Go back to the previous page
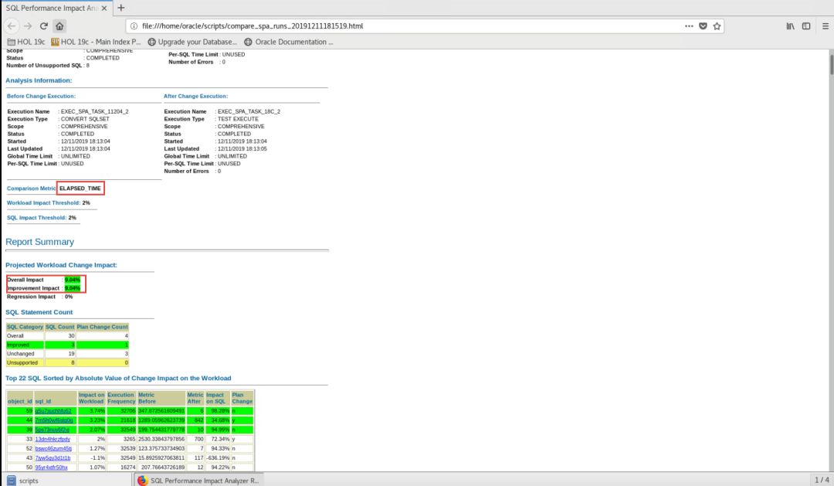This screenshot has height=486, width=834. pos(12,25)
